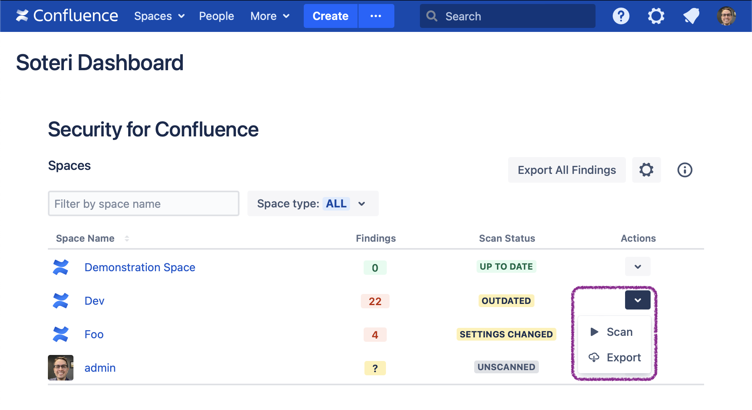Select Scan from the actions menu

pyautogui.click(x=619, y=332)
